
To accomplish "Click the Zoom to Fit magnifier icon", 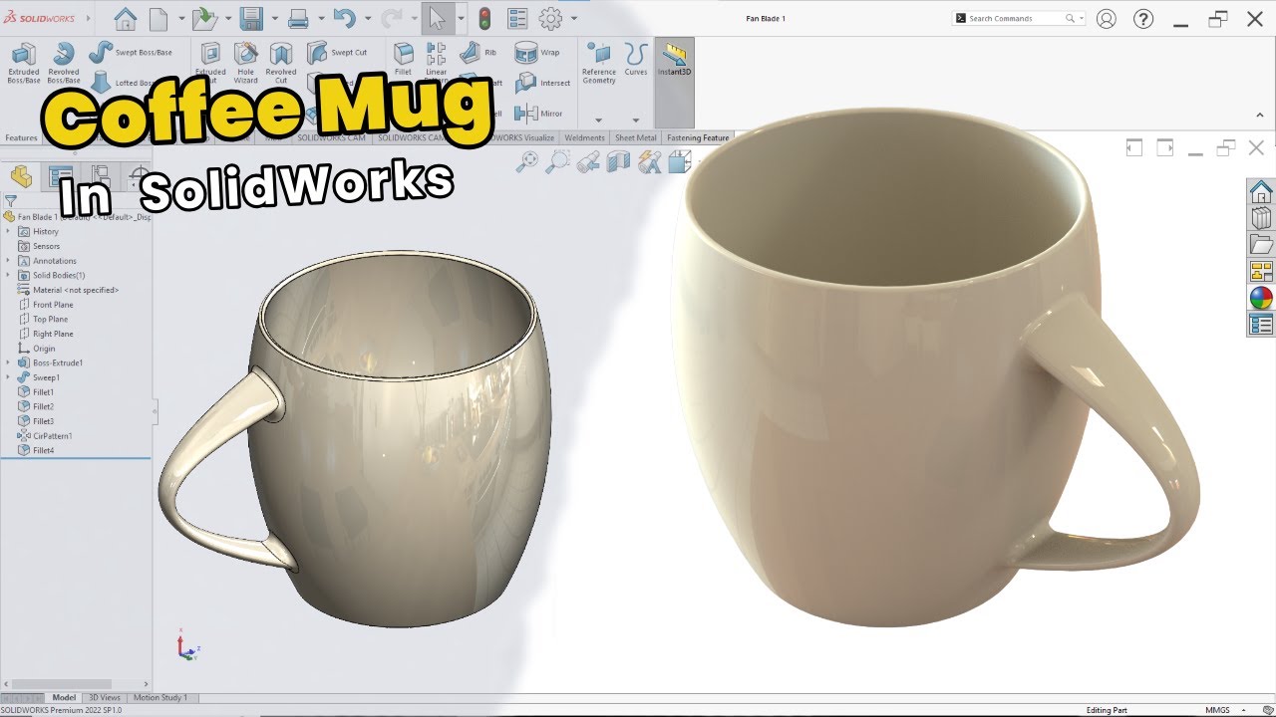I will tap(526, 161).
